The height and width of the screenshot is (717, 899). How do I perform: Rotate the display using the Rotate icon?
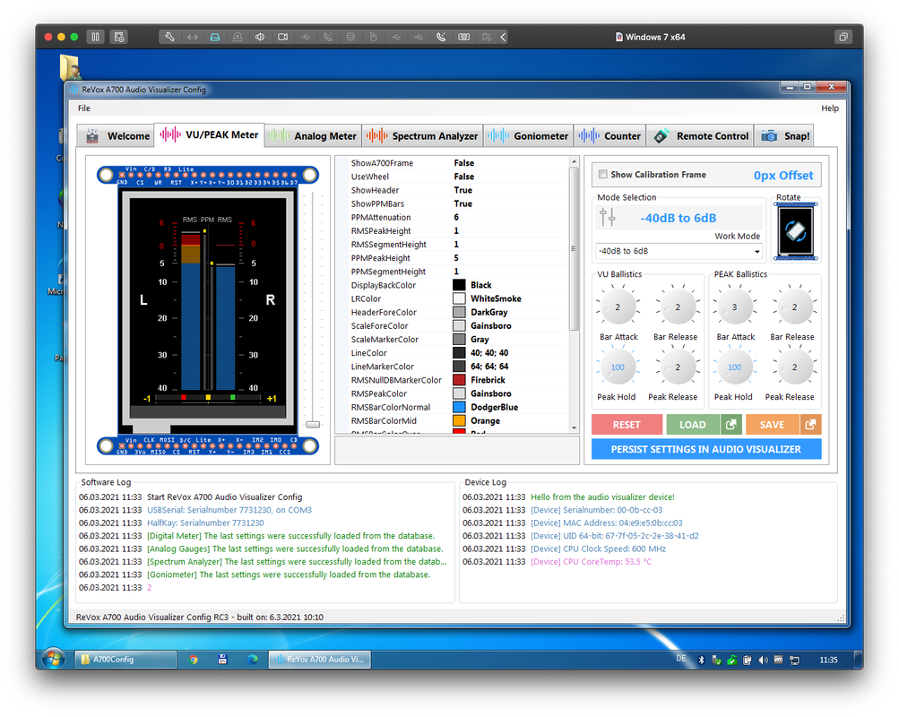(x=795, y=231)
